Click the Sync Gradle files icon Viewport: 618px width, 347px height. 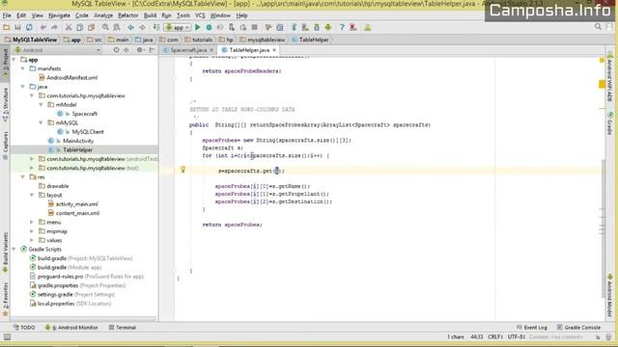click(294, 27)
